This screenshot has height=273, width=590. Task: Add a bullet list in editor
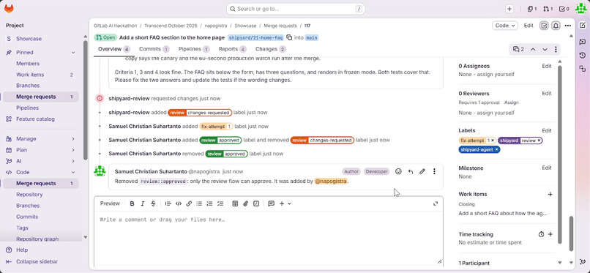coord(199,203)
